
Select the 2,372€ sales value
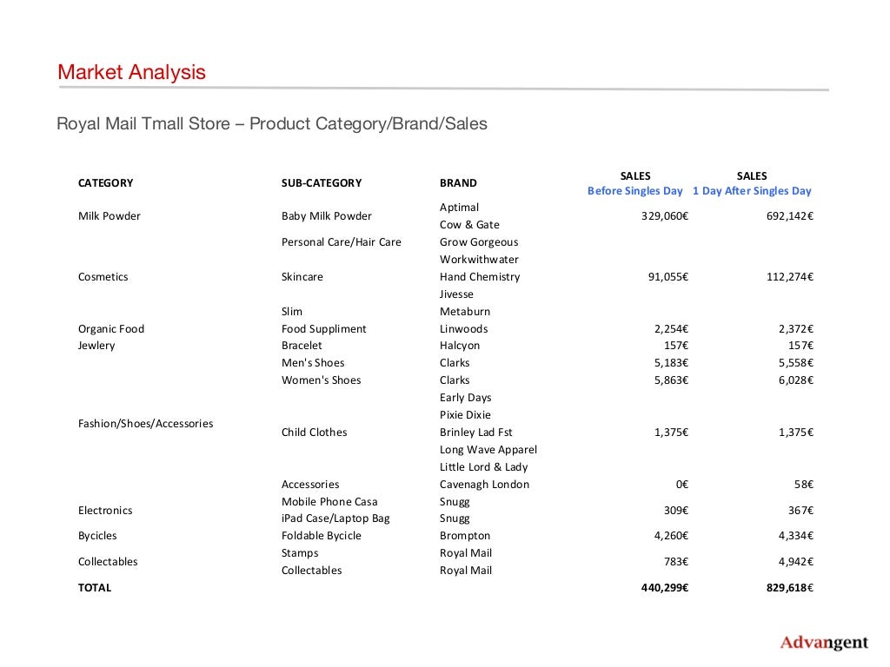(796, 329)
